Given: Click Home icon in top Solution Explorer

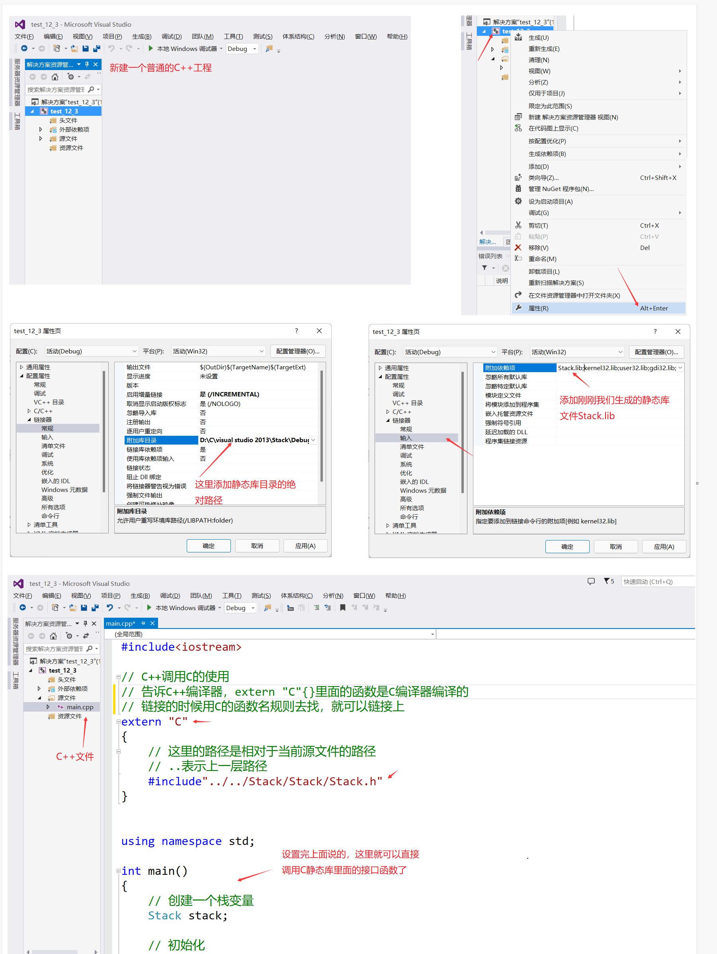Looking at the screenshot, I should [55, 77].
